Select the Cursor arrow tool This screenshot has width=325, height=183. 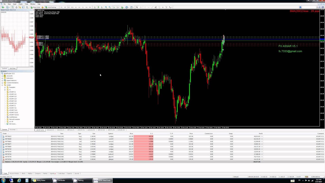[x=137, y=7]
